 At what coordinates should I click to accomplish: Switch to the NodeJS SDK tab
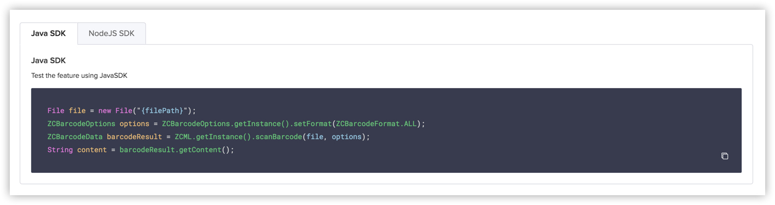click(112, 33)
